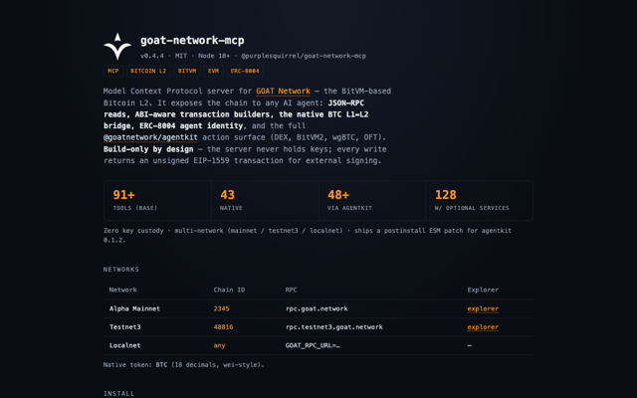Screen dimensions: 637x398
Task: Click the MCP tag badge
Action: coord(112,71)
